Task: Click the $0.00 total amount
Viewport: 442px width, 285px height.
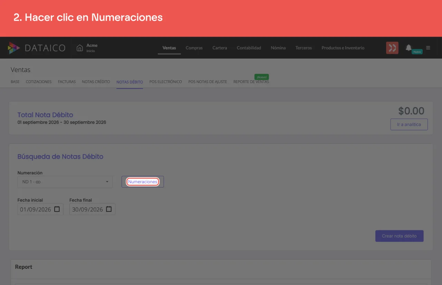Action: pyautogui.click(x=411, y=111)
